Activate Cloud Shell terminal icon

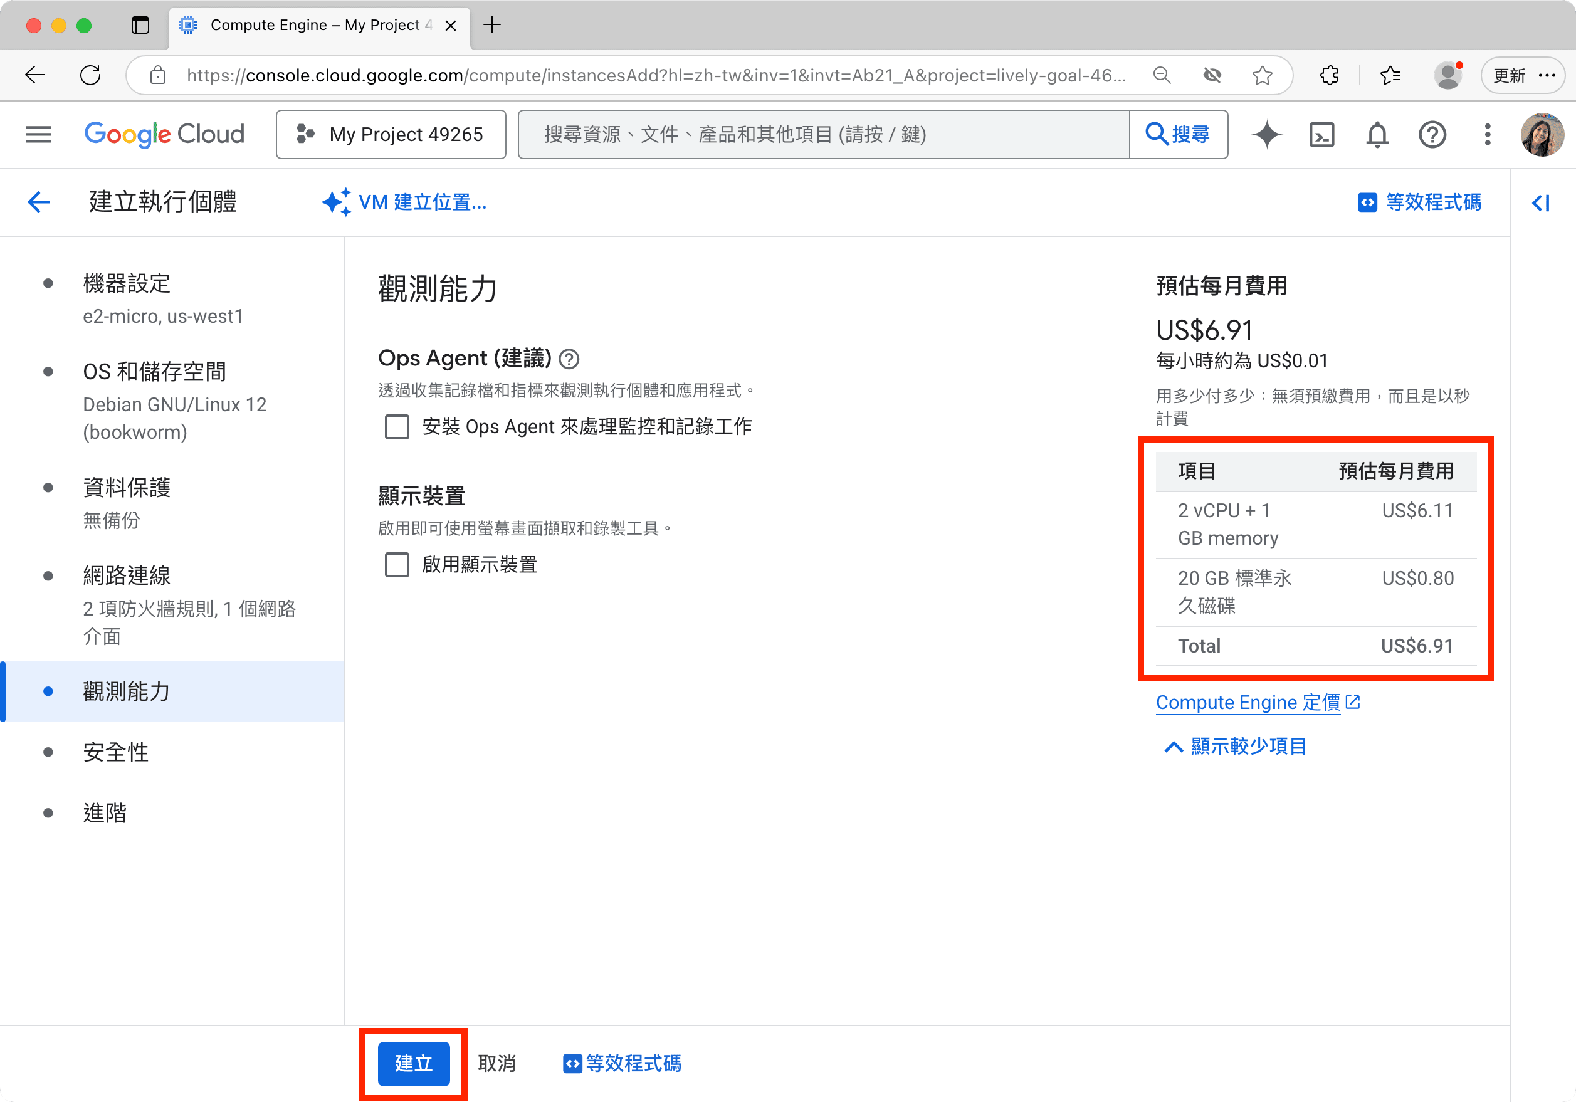(1321, 135)
